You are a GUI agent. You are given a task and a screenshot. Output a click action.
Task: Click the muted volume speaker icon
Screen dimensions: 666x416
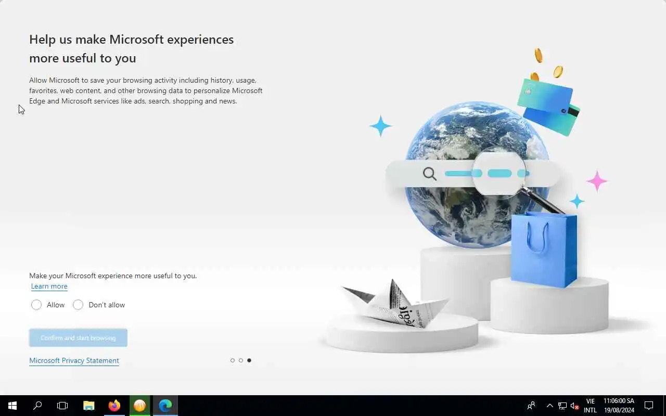[574, 406]
